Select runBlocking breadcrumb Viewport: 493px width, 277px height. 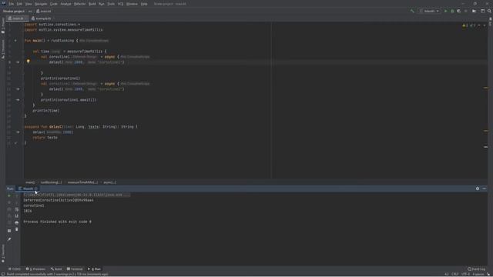pos(51,182)
